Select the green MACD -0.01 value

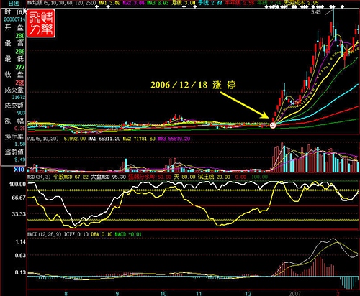point(128,234)
